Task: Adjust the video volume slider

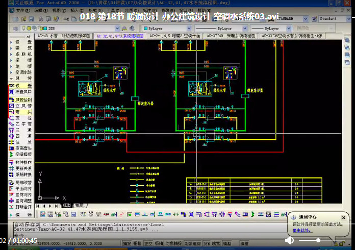Action: (x=309, y=240)
